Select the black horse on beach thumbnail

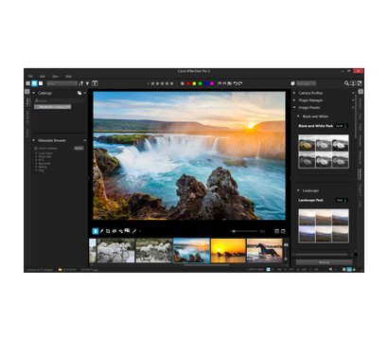click(x=264, y=251)
